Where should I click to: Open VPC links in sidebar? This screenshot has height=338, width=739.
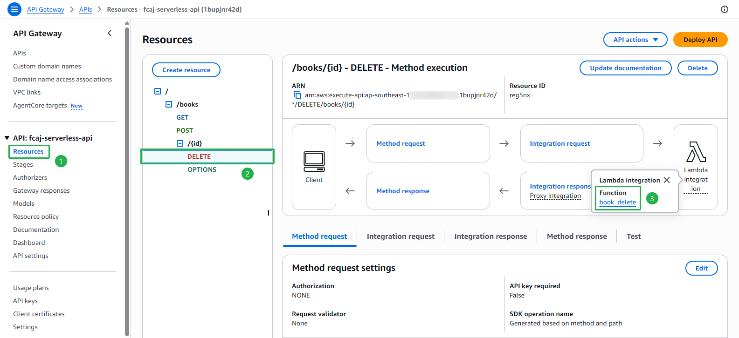27,92
